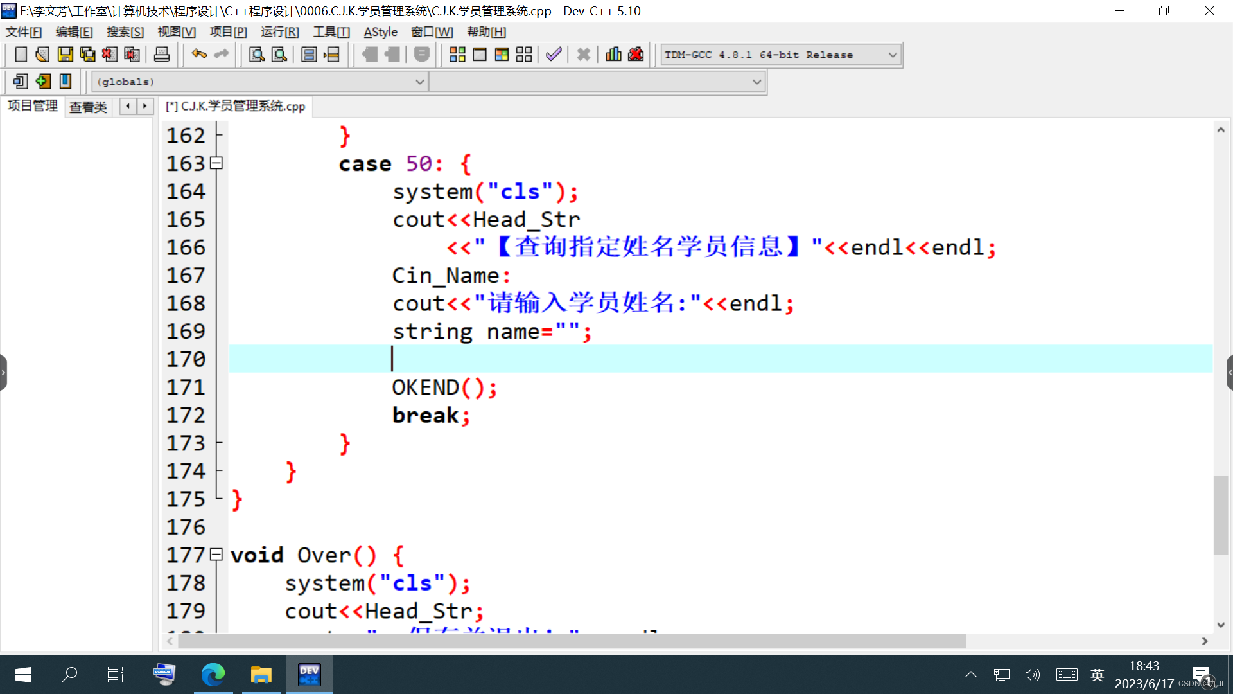
Task: Switch to the 查看类 panel tab
Action: tap(88, 107)
